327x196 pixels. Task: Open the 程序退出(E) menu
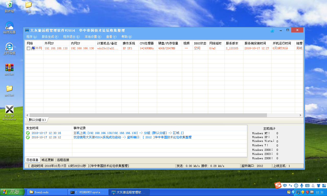click(72, 37)
